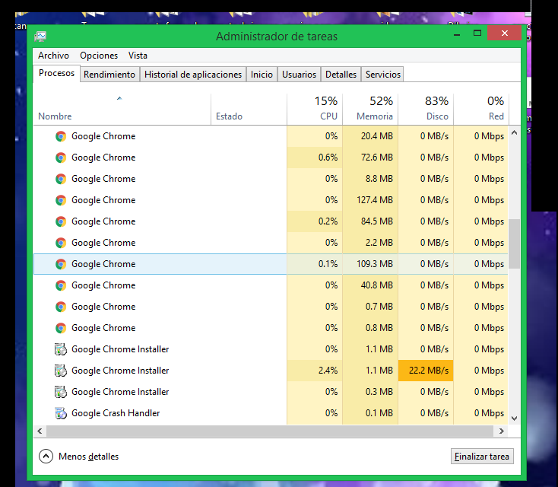The image size is (558, 487).
Task: Click Task Manager title bar icon
Action: point(40,37)
